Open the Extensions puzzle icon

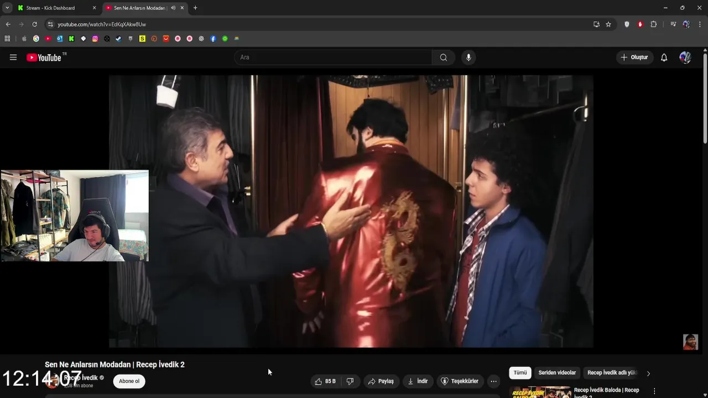click(x=654, y=24)
